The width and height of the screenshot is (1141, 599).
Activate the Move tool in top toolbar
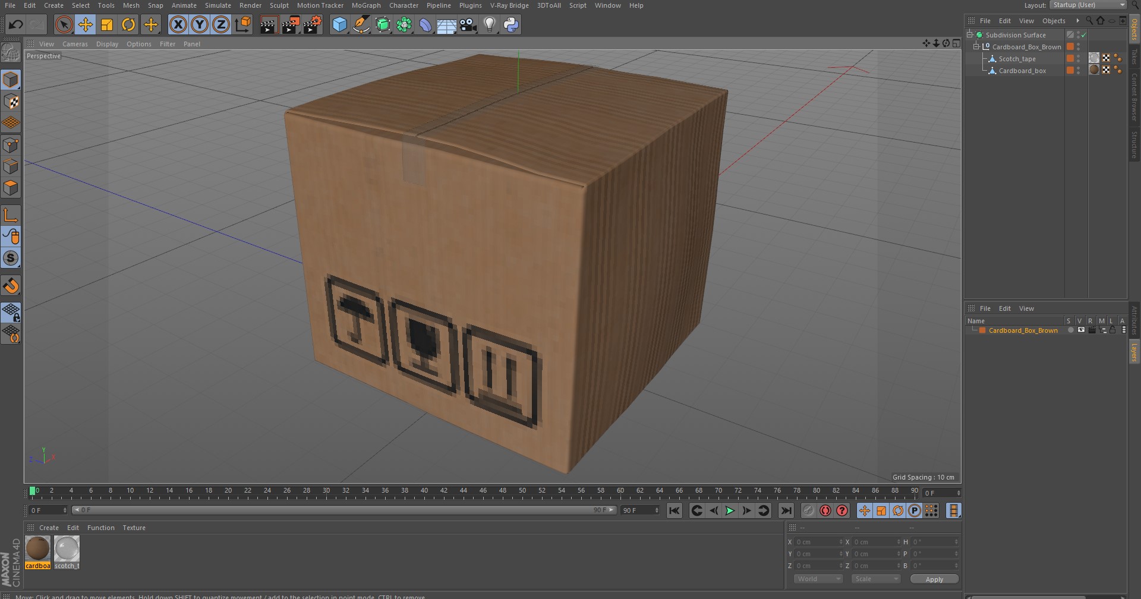(x=86, y=24)
